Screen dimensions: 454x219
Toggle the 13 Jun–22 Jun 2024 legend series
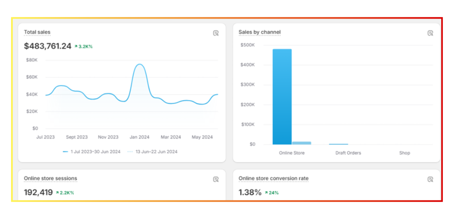pos(153,151)
